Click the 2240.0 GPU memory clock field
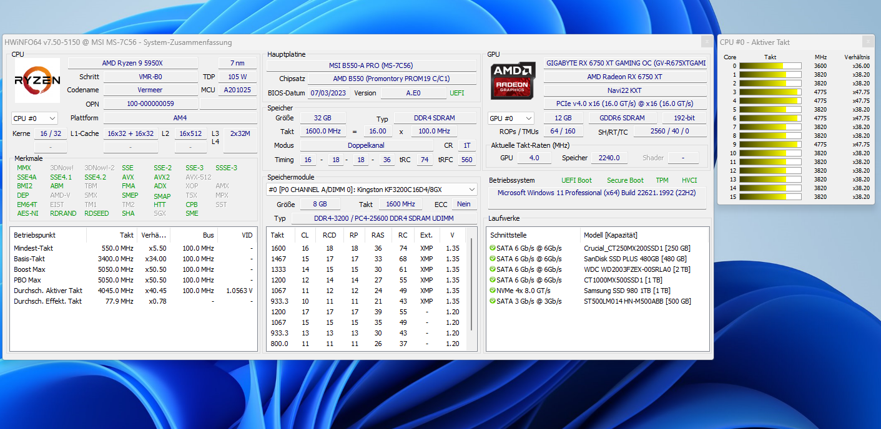 609,158
